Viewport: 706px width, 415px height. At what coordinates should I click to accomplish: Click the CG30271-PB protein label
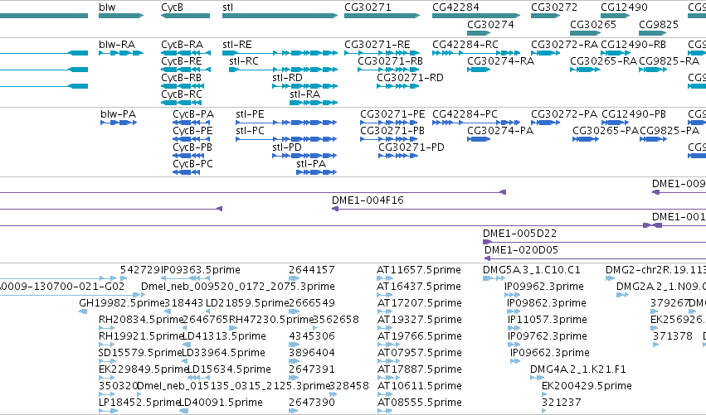pos(392,131)
